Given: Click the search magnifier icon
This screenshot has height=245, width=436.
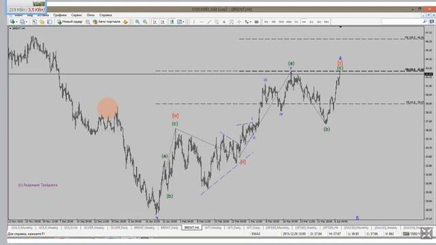Looking at the screenshot, I should coord(425,21).
